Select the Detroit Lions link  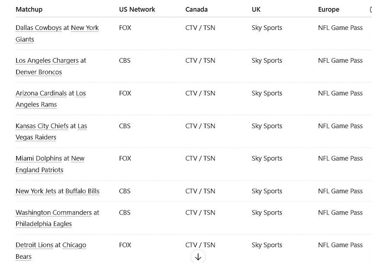click(x=34, y=244)
